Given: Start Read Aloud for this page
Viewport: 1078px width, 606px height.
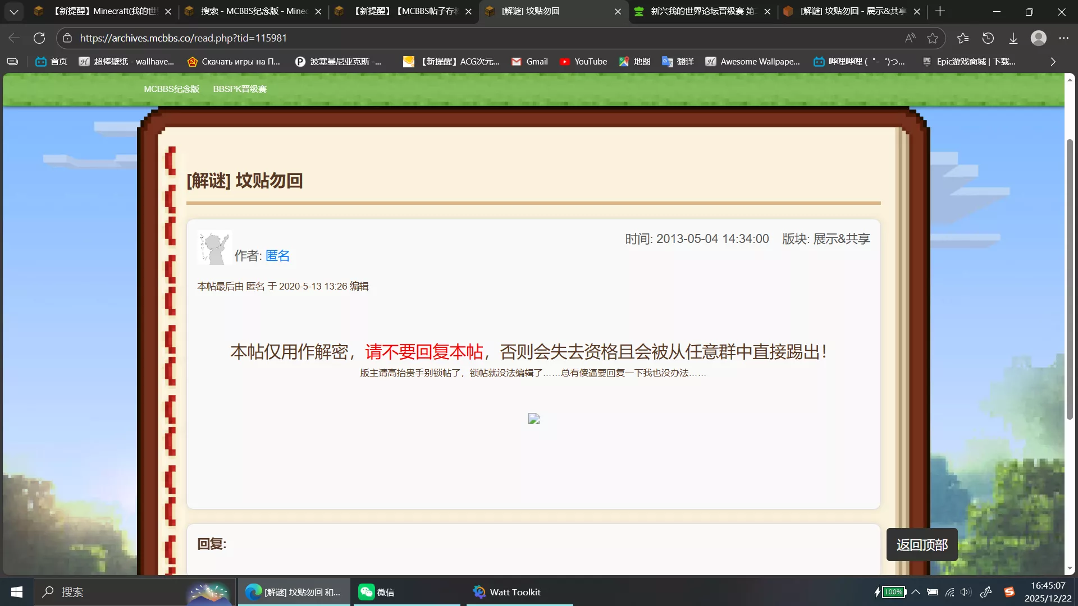Looking at the screenshot, I should point(910,38).
